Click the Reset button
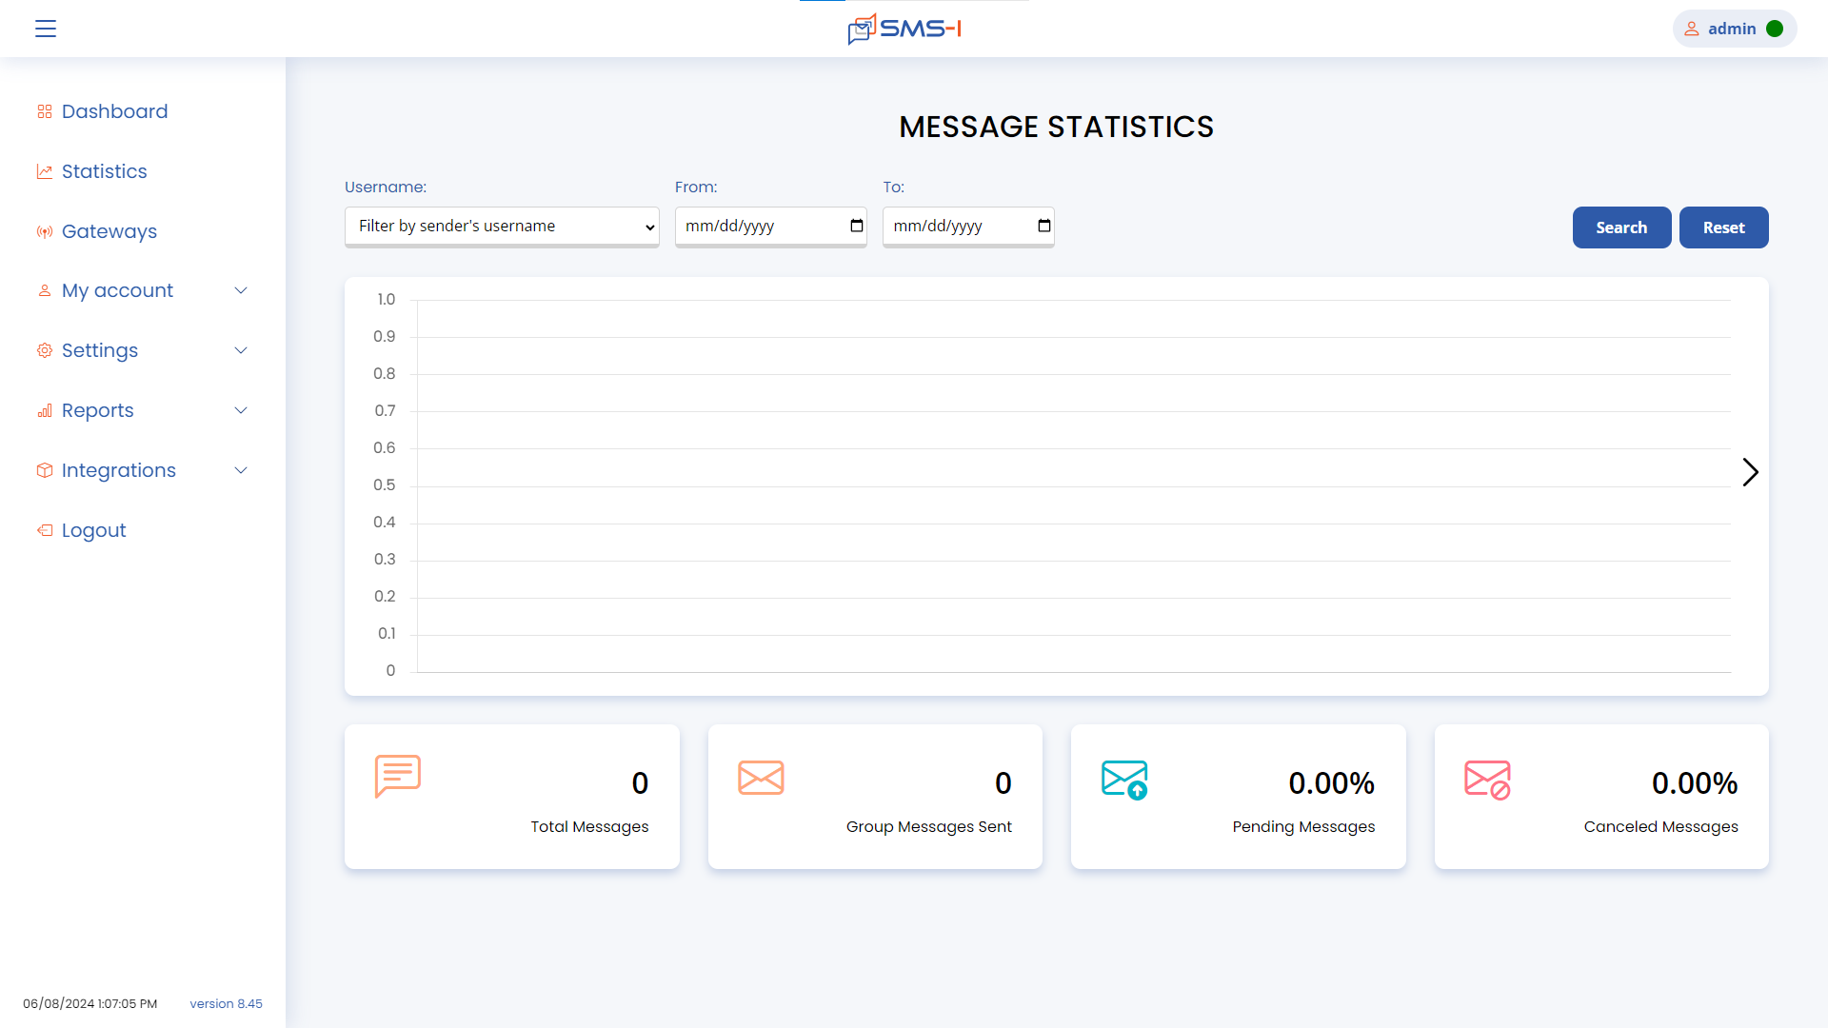 tap(1723, 227)
